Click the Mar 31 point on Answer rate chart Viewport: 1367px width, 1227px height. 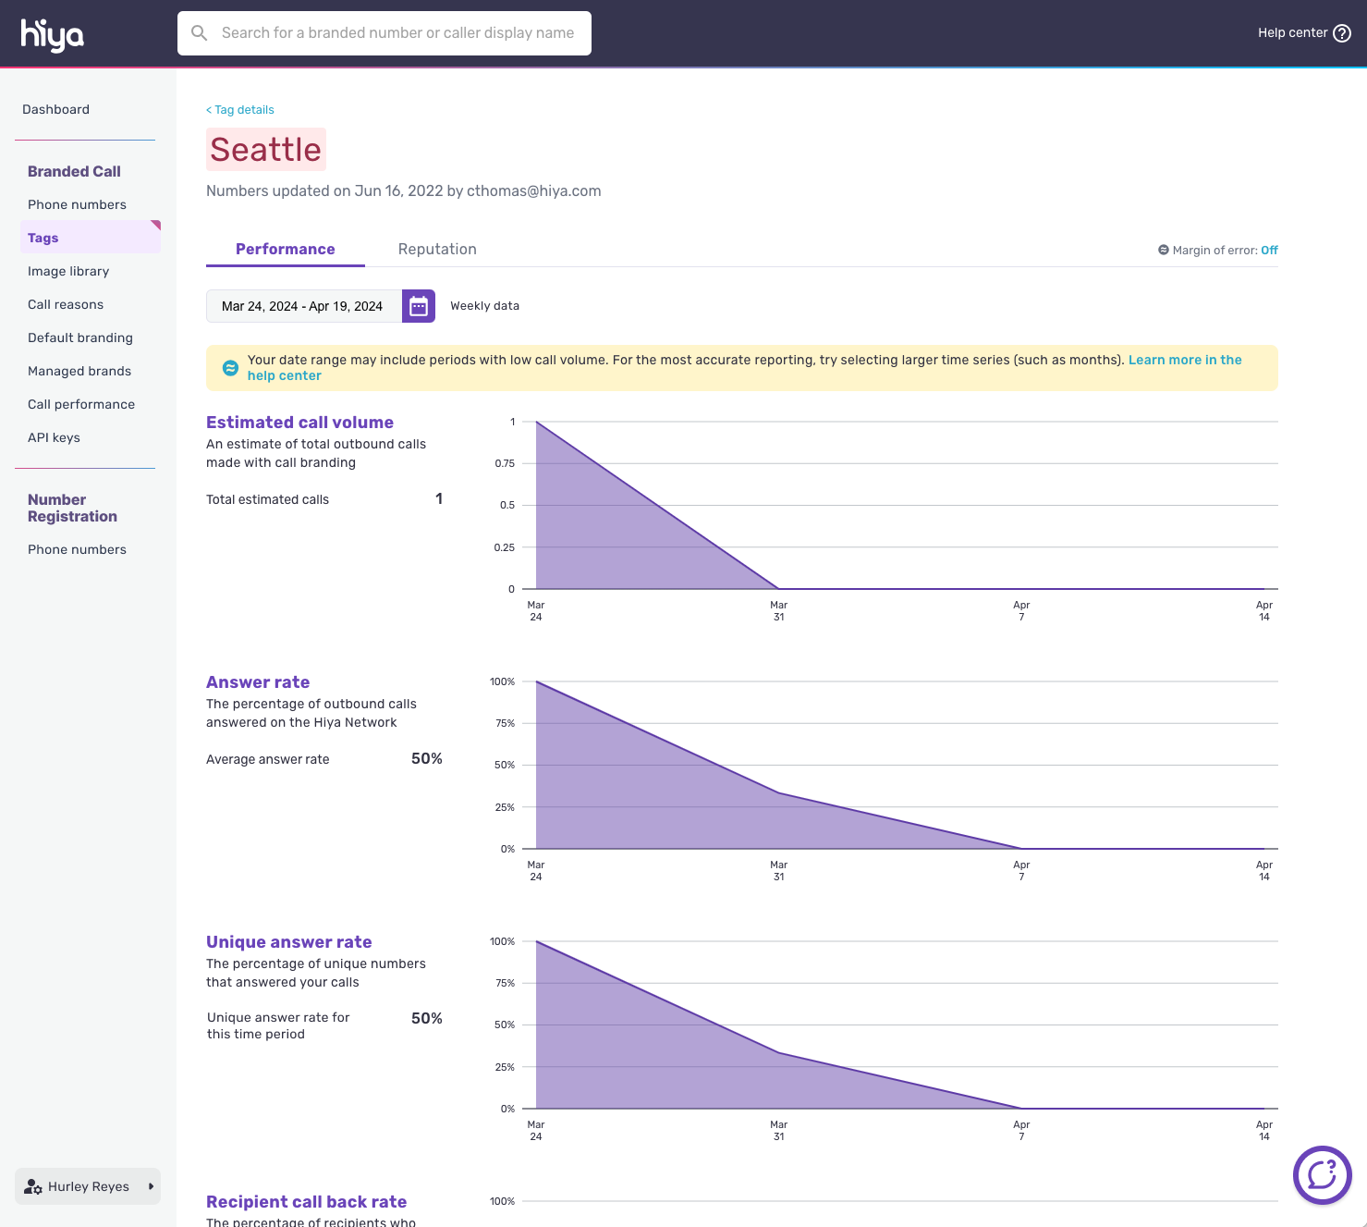click(x=779, y=792)
